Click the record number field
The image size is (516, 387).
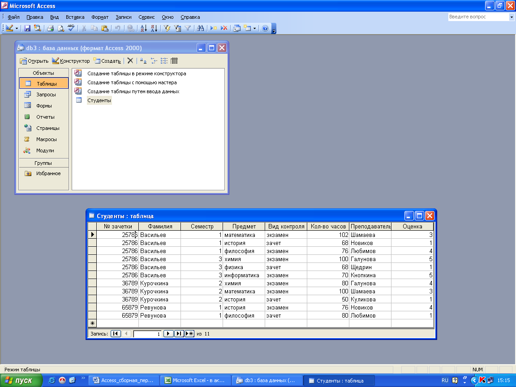147,334
